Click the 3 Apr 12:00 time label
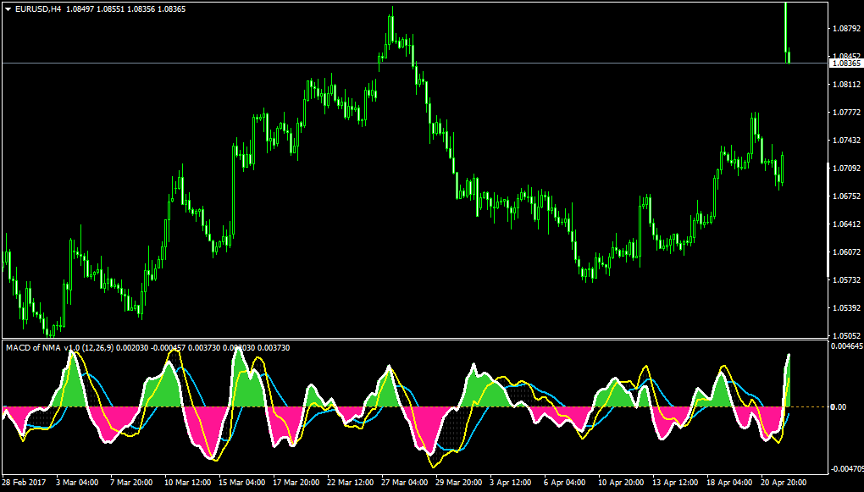The image size is (864, 492). (x=511, y=482)
